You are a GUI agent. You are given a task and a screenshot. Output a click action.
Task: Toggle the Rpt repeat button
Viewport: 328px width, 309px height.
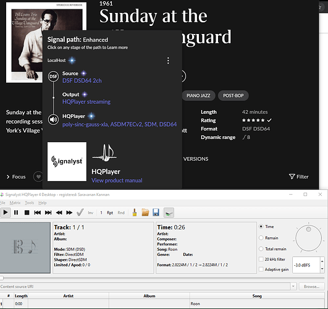pos(110,213)
